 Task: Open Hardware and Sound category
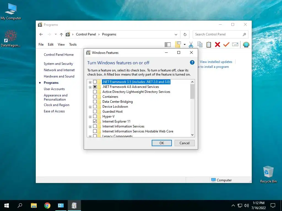[x=59, y=76]
